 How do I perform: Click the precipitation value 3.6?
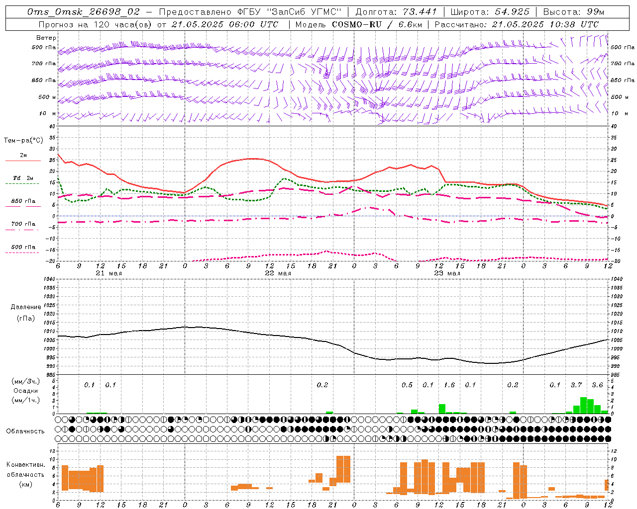597,385
